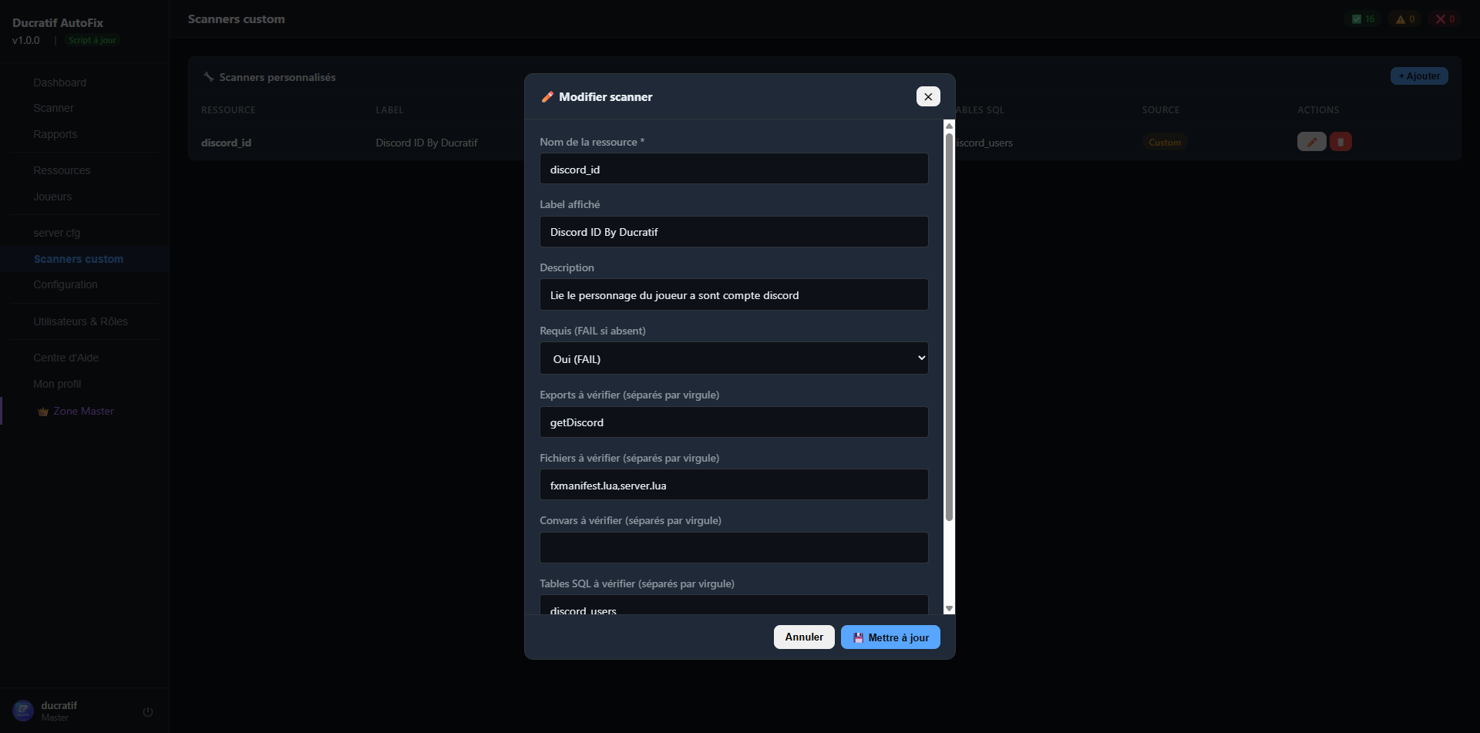The image size is (1480, 733).
Task: Click Annuler to cancel editing
Action: point(803,637)
